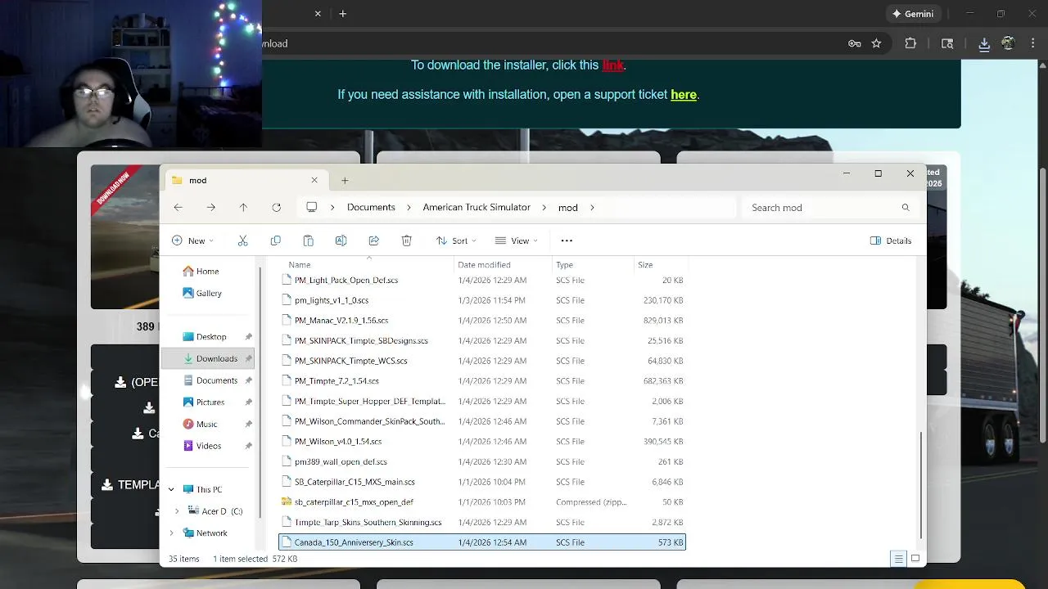Open Chrome extensions puzzle icon
The width and height of the screenshot is (1048, 589).
click(x=910, y=44)
